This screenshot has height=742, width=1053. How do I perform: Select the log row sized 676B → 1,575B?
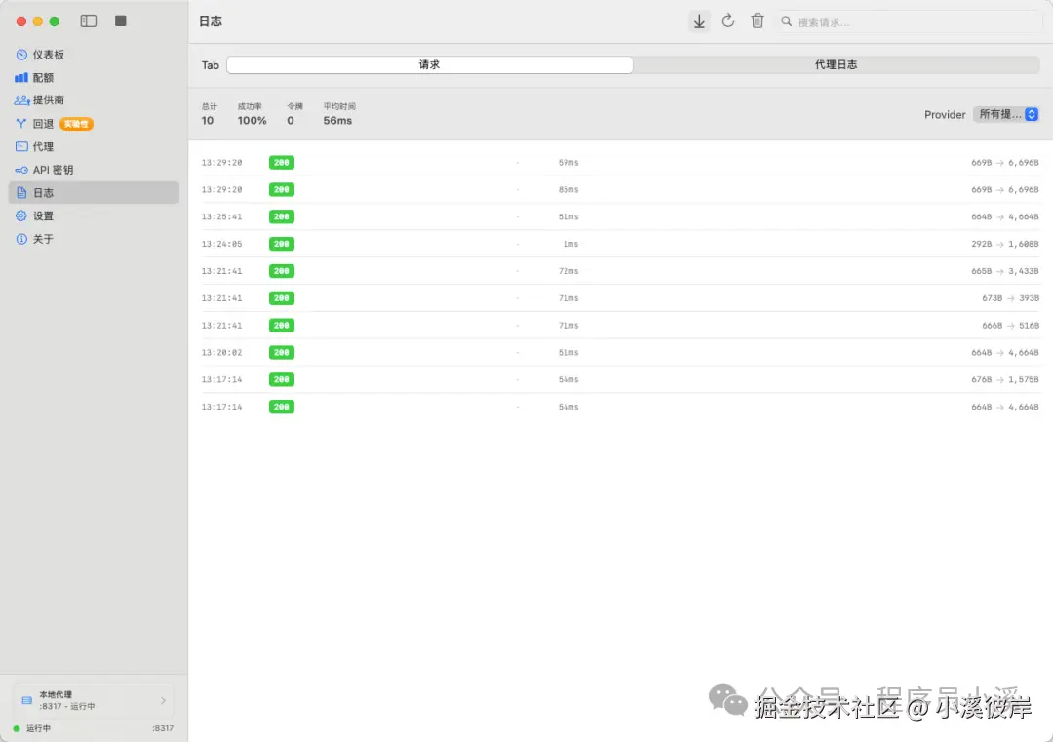point(620,379)
